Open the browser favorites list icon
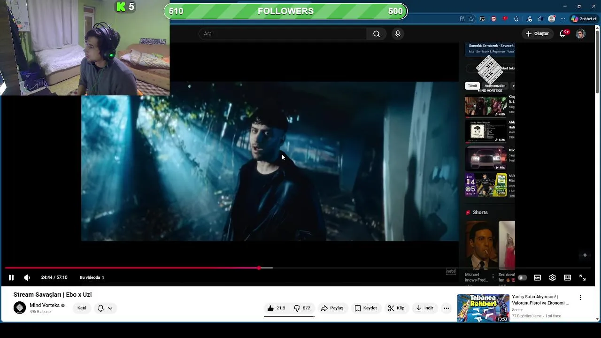This screenshot has width=601, height=338. [x=540, y=19]
